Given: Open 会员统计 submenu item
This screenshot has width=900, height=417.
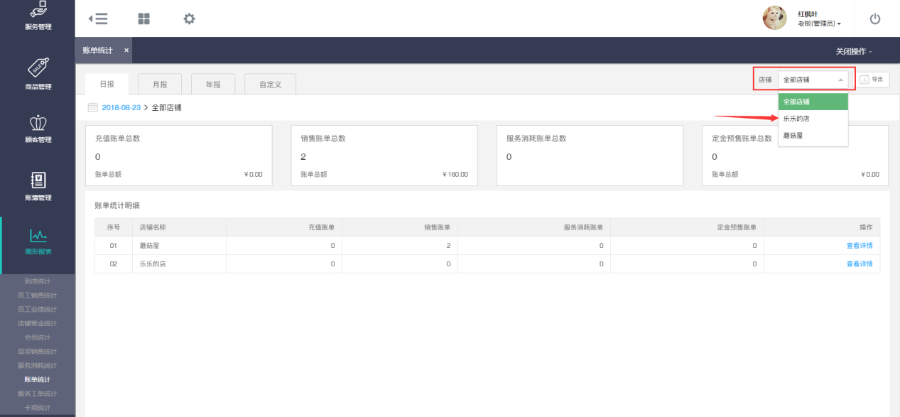Looking at the screenshot, I should point(38,337).
